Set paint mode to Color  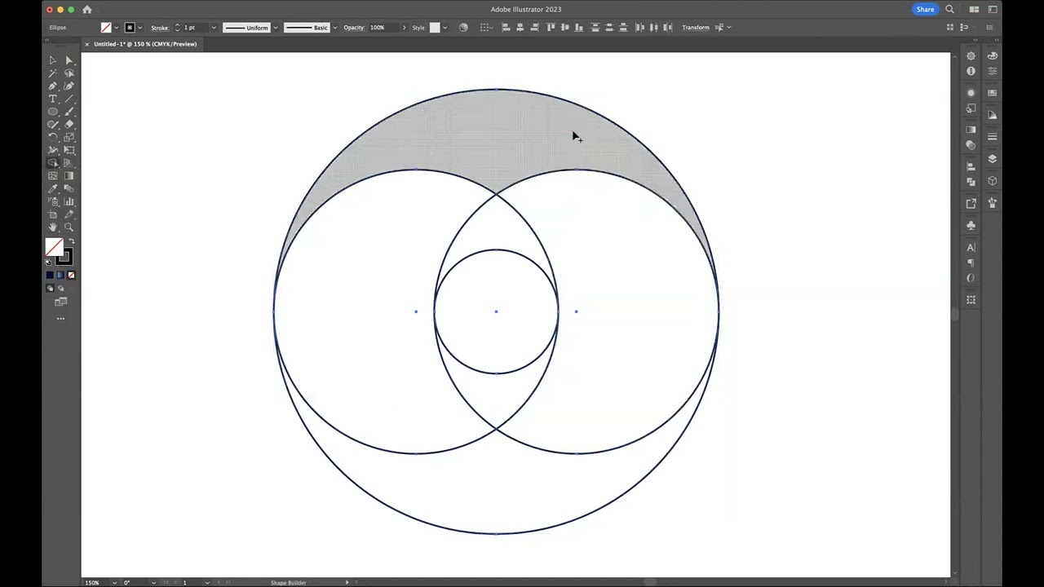(x=50, y=276)
